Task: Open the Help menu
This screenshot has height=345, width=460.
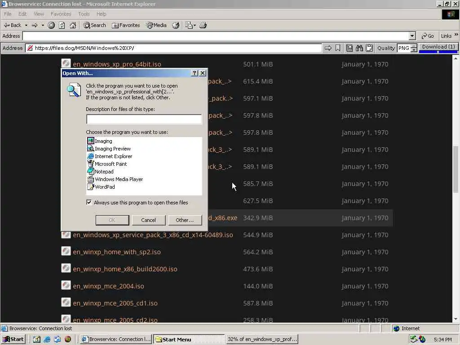Action: click(101, 14)
